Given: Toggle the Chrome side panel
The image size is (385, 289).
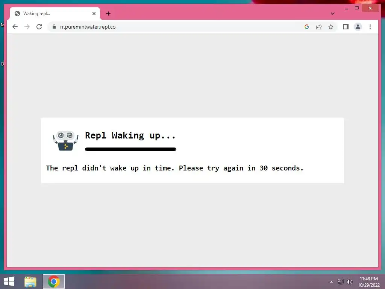Looking at the screenshot, I should click(x=346, y=27).
